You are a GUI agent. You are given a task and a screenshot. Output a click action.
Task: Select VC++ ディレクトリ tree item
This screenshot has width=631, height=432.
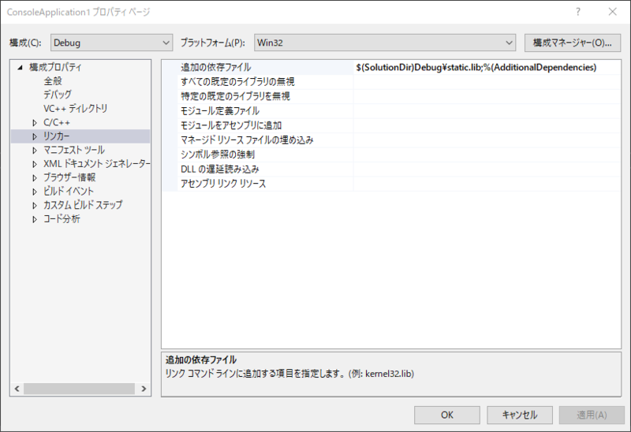[x=75, y=108]
